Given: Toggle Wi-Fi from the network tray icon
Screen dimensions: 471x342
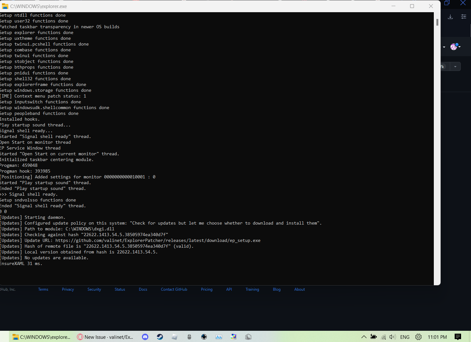Looking at the screenshot, I should coord(384,337).
